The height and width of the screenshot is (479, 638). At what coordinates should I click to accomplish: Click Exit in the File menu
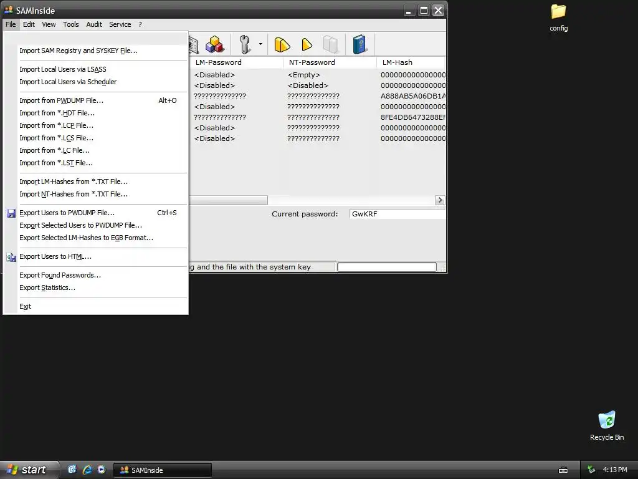coord(95,307)
